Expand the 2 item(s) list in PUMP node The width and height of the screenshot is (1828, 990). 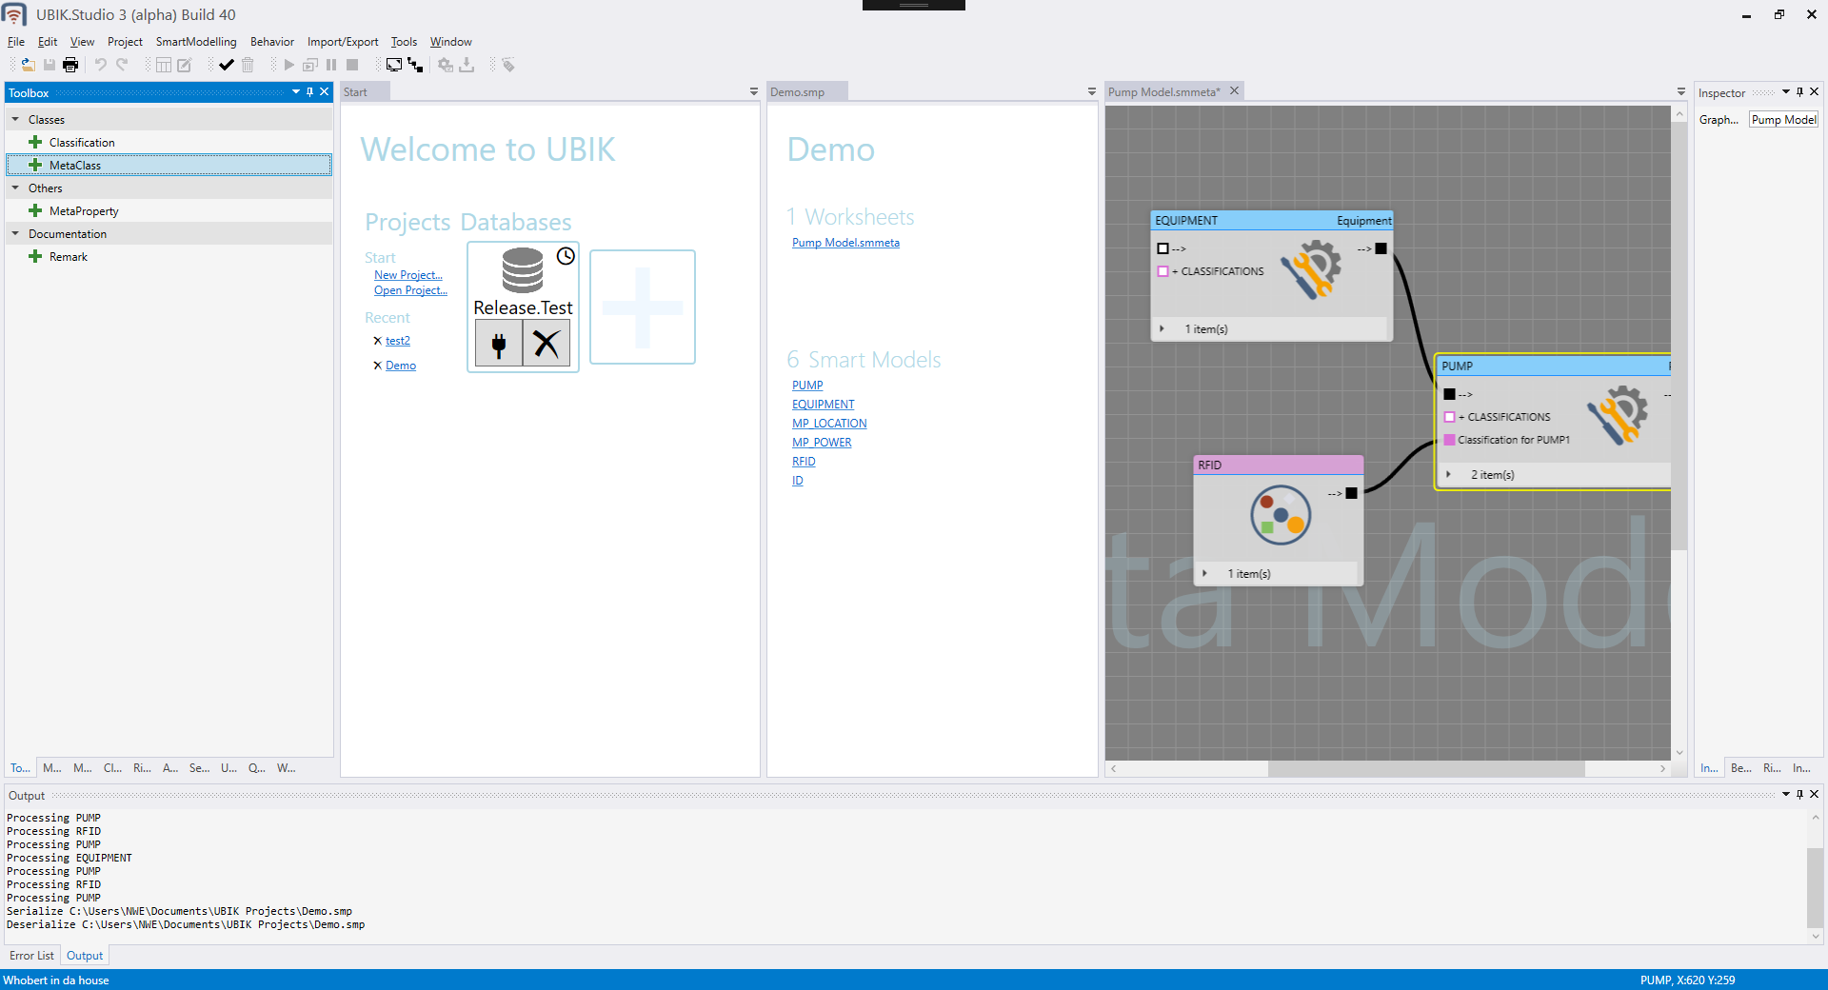pyautogui.click(x=1448, y=474)
